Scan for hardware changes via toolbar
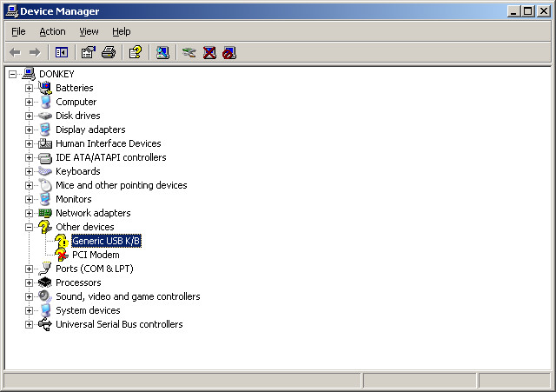556x392 pixels. (162, 53)
